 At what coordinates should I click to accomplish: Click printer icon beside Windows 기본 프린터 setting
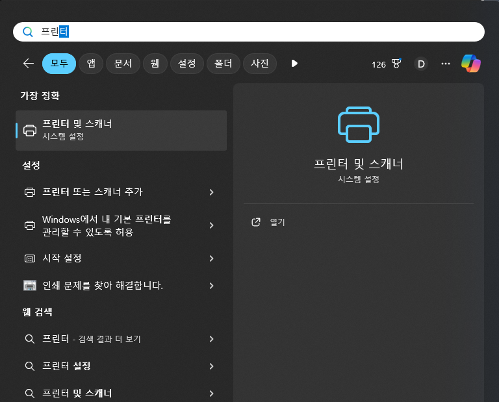coord(30,225)
